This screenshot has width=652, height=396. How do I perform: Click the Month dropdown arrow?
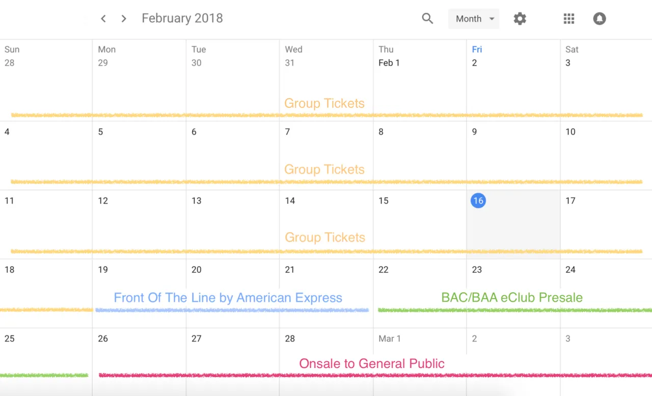[x=492, y=19]
